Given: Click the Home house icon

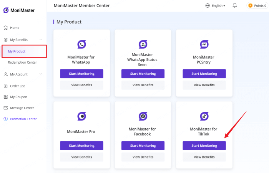Looking at the screenshot, I should click(6, 28).
